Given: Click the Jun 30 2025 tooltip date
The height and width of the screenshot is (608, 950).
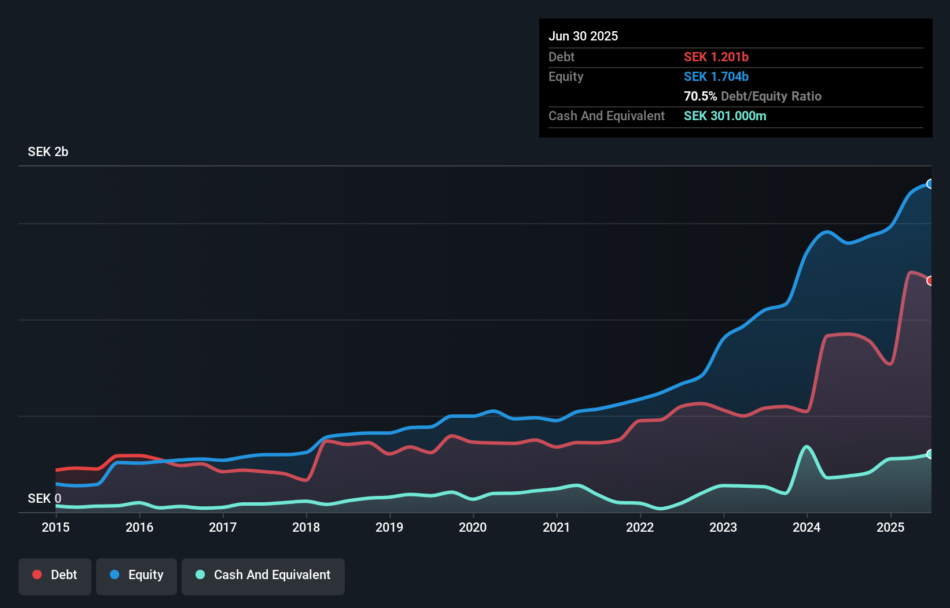Looking at the screenshot, I should click(x=583, y=36).
